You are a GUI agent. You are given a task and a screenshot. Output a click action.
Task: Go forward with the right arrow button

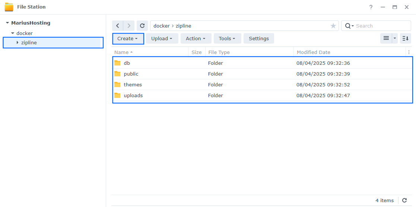coord(129,26)
